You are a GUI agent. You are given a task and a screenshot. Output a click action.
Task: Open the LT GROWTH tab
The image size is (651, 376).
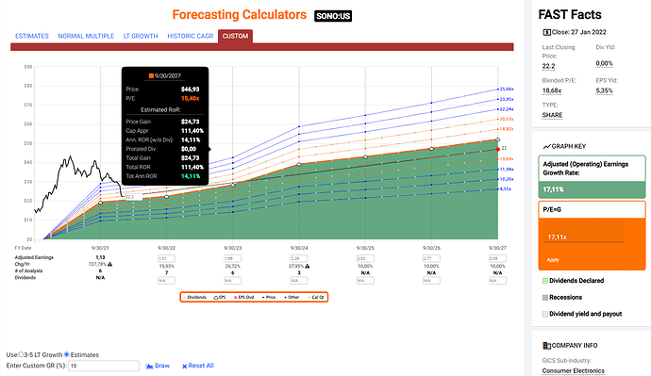point(141,36)
